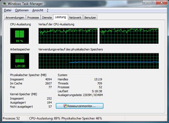This screenshot has height=123, width=169.
Task: Open the Ansicht menu
Action: point(38,10)
